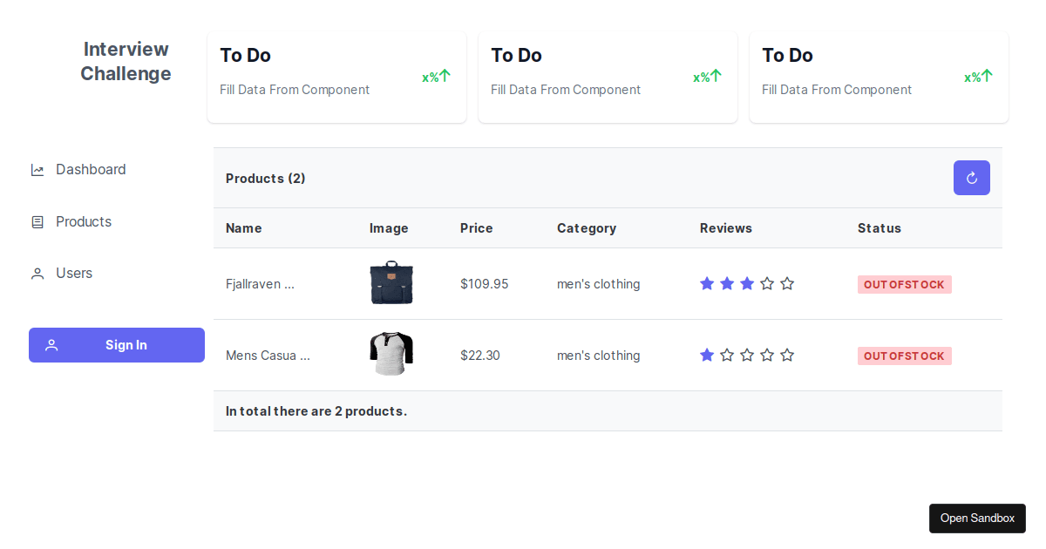Screen dimensions: 1046x549
Task: Select the Mens Casua shirt thumbnail
Action: (391, 354)
